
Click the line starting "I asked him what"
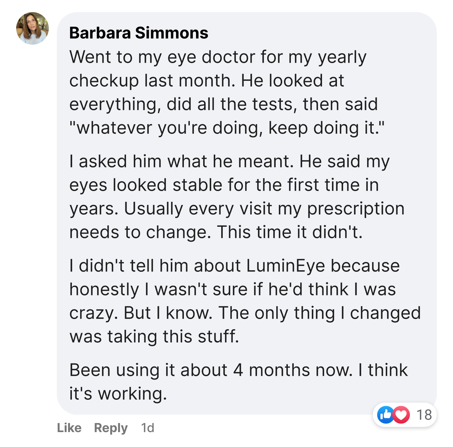coord(229,162)
